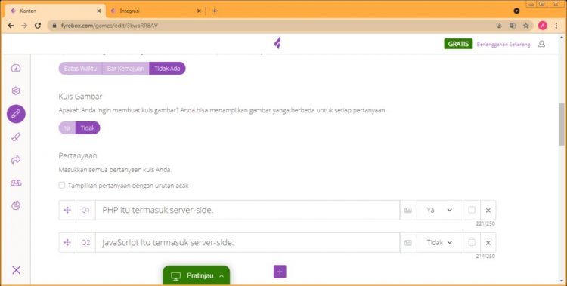Open the user account icon at top right

[541, 44]
